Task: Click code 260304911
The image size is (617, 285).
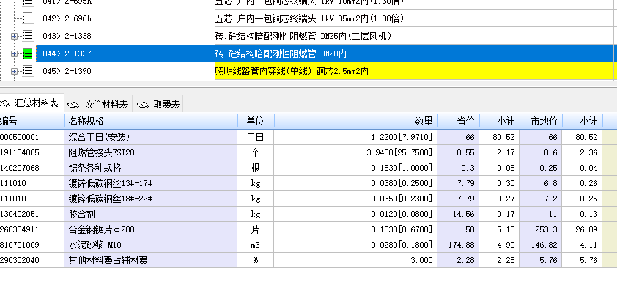Action: pos(20,229)
